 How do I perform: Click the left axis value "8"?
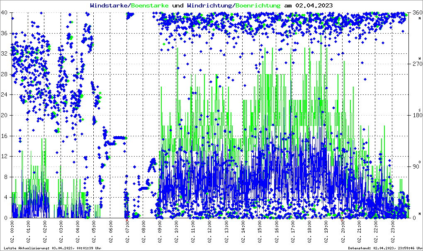pos(6,177)
